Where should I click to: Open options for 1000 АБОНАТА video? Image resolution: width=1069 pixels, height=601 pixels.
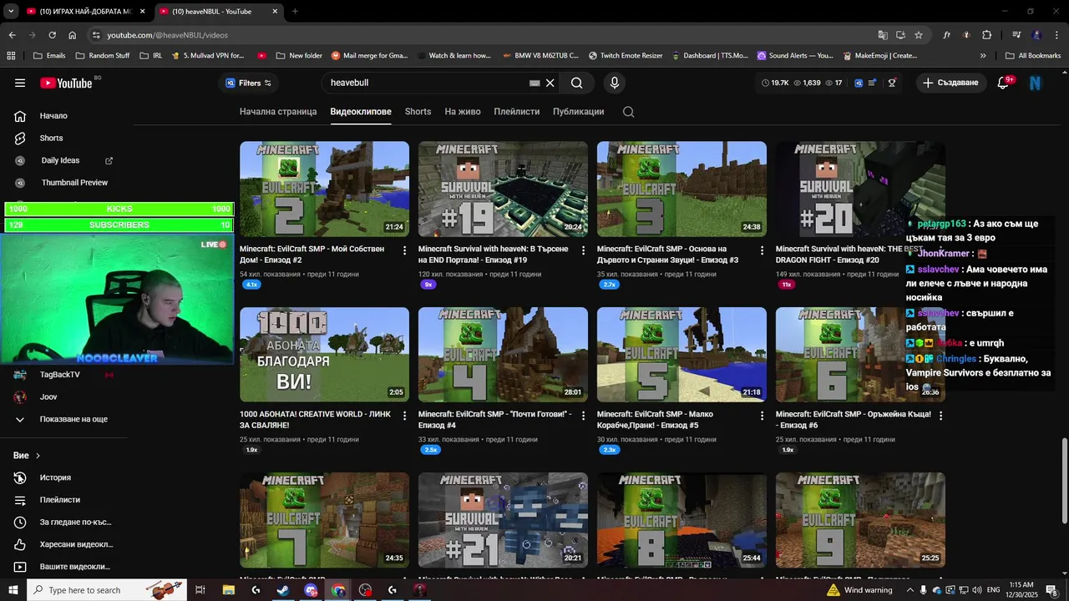[x=405, y=416]
